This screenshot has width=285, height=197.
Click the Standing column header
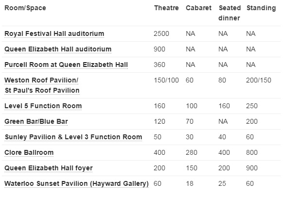click(261, 8)
